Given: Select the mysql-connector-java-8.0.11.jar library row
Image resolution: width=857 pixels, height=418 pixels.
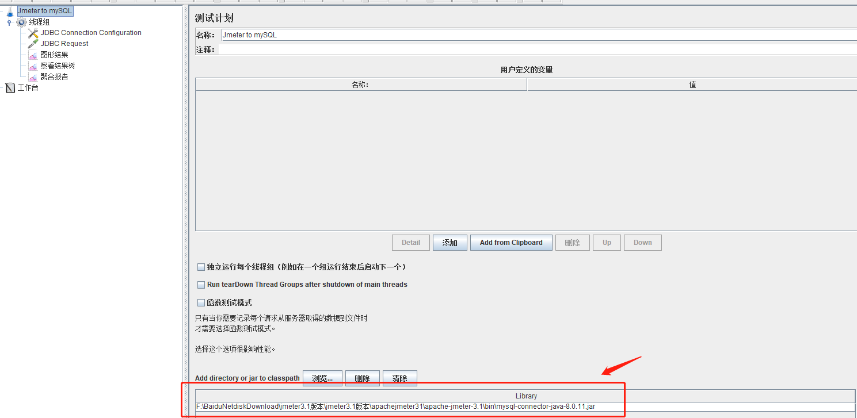Looking at the screenshot, I should [525, 407].
